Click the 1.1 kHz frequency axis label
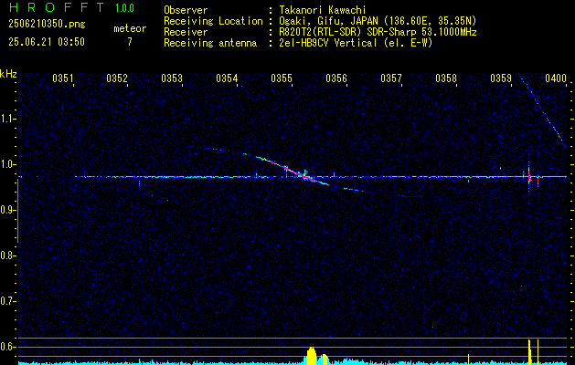 [x=7, y=119]
